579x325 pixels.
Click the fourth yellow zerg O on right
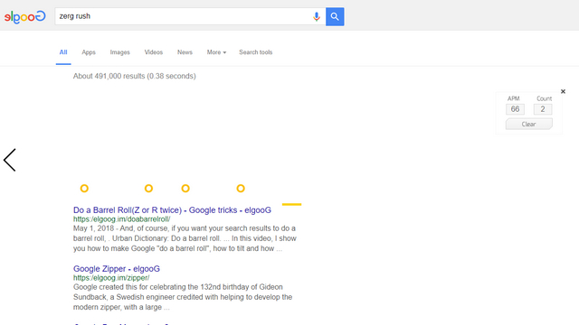[241, 189]
